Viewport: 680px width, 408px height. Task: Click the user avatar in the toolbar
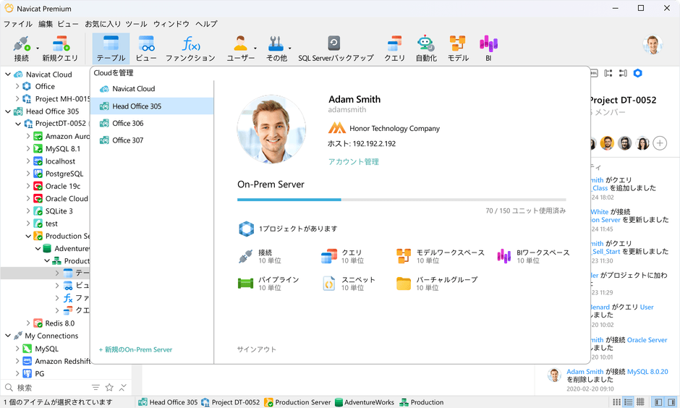point(653,45)
